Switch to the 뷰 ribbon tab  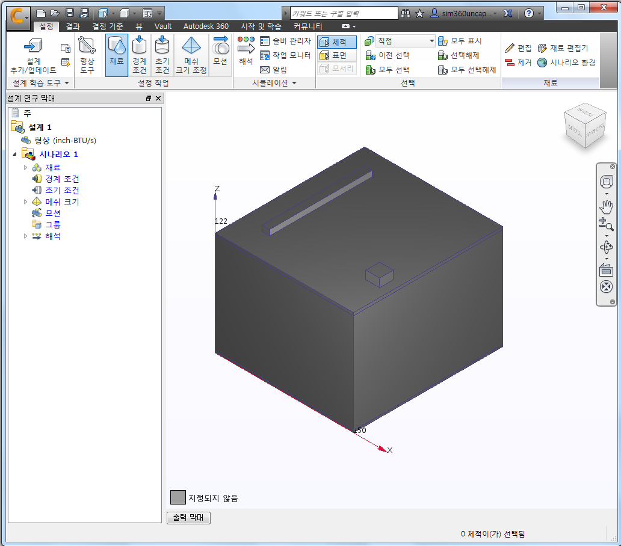pos(139,26)
